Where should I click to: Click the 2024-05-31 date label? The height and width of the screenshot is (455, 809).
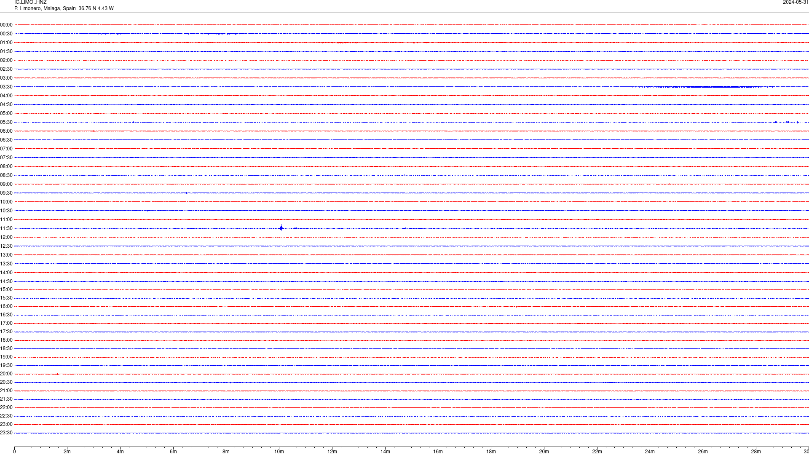796,3
